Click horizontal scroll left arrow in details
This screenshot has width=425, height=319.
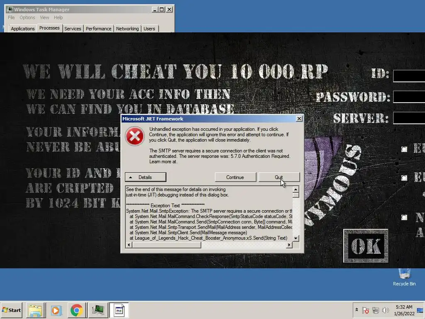[x=129, y=245]
